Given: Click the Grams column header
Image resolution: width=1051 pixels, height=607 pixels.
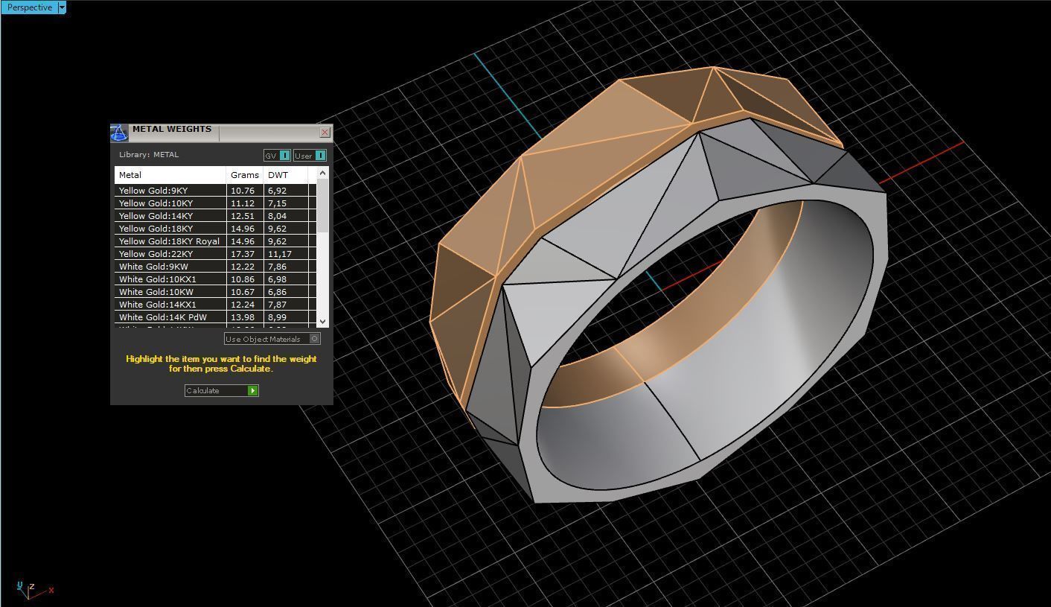Looking at the screenshot, I should (245, 175).
